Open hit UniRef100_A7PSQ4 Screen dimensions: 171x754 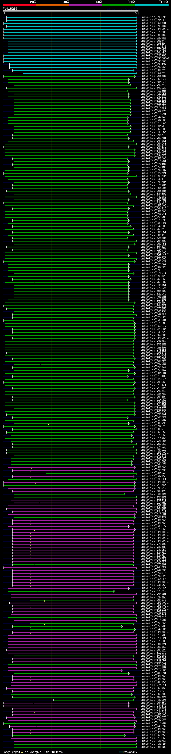153,32
